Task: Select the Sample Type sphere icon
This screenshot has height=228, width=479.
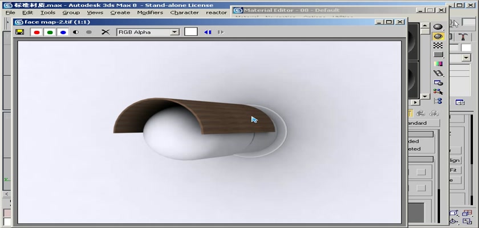Action: pyautogui.click(x=438, y=27)
